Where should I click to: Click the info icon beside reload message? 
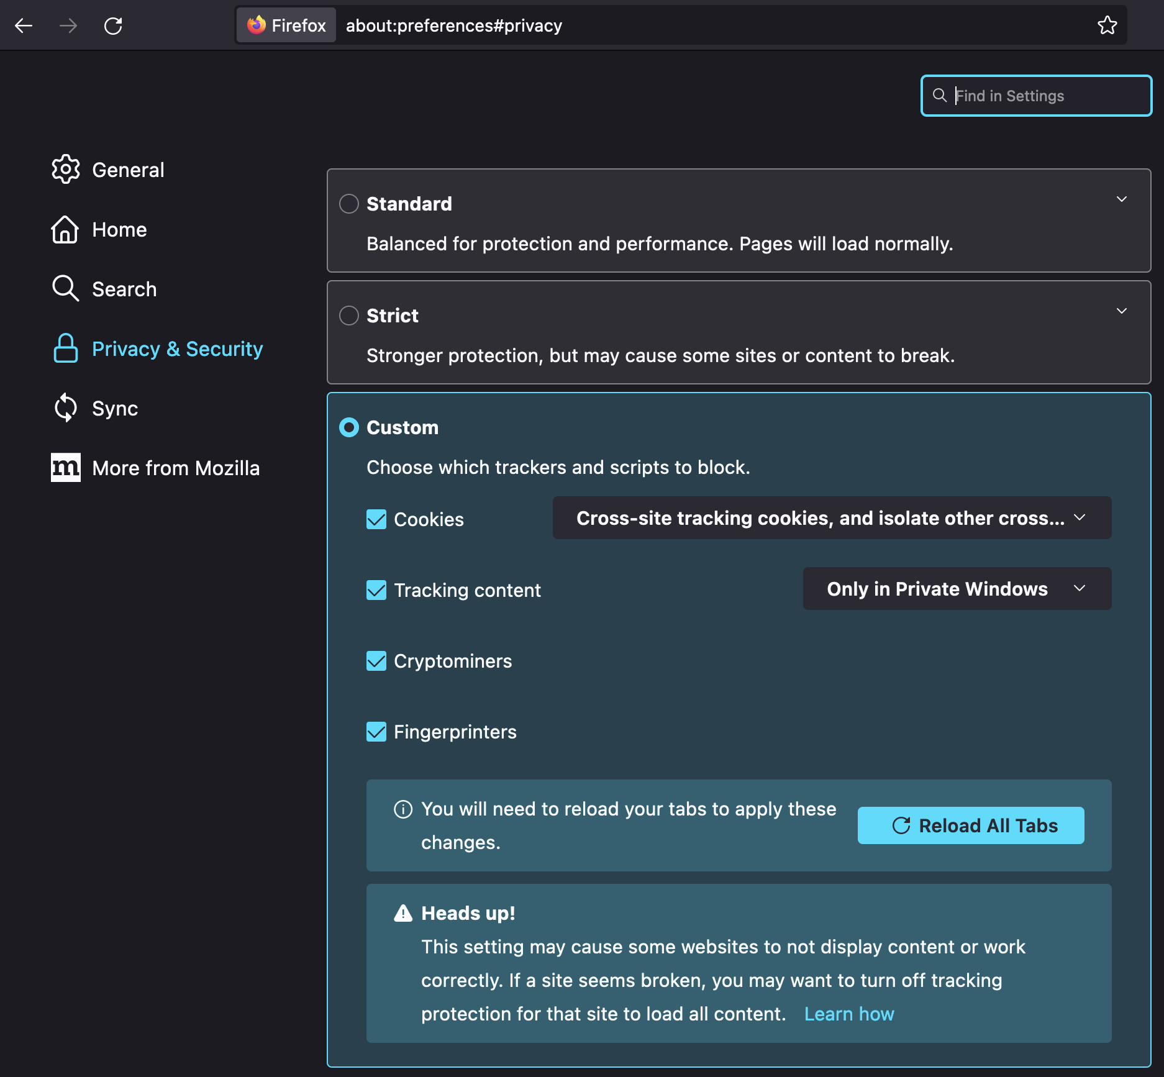403,809
